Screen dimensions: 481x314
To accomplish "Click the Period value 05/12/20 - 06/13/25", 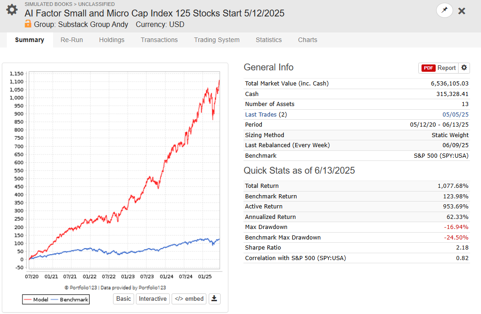I will [x=439, y=124].
